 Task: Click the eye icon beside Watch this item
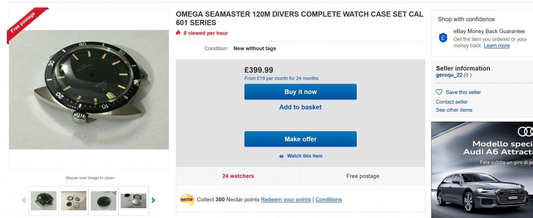[281, 156]
